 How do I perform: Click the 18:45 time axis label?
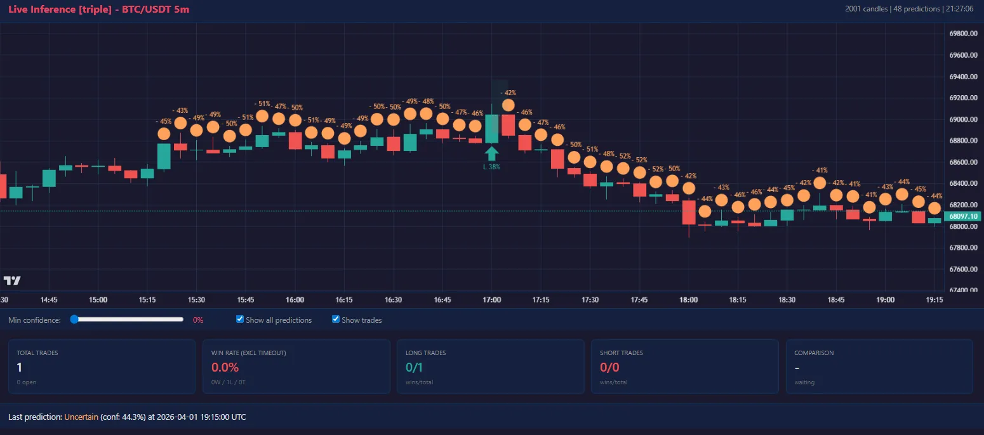coord(836,299)
